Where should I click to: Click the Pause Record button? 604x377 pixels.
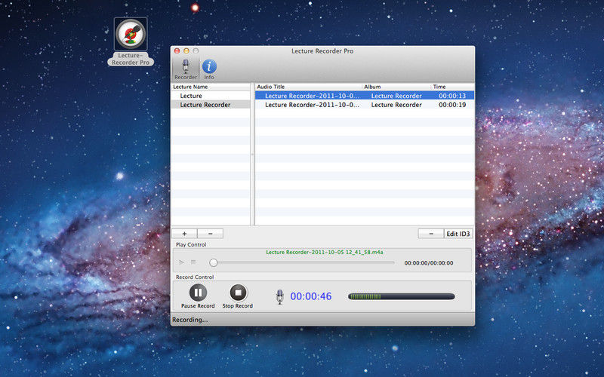pyautogui.click(x=198, y=293)
